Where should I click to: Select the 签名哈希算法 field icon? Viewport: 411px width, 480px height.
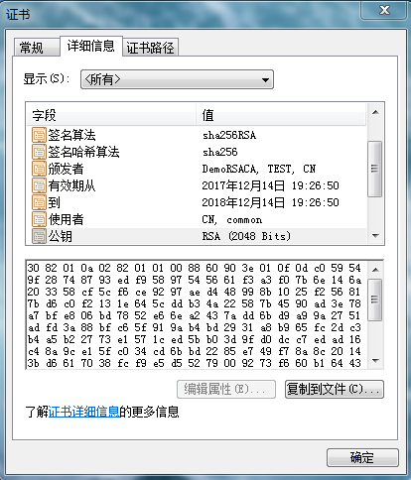coord(39,152)
